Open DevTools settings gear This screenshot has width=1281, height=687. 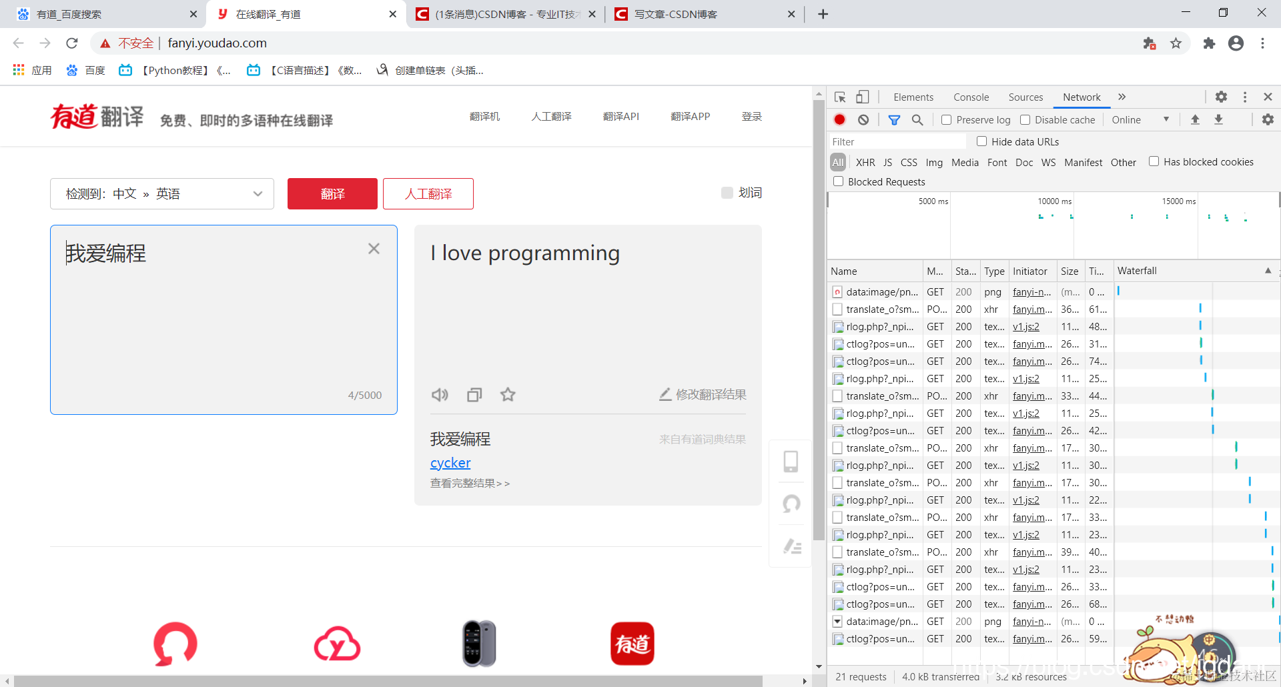point(1221,97)
